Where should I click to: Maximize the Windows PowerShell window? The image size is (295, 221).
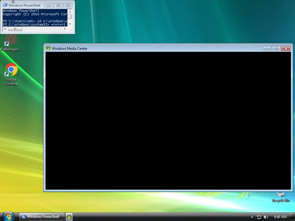click(58, 5)
